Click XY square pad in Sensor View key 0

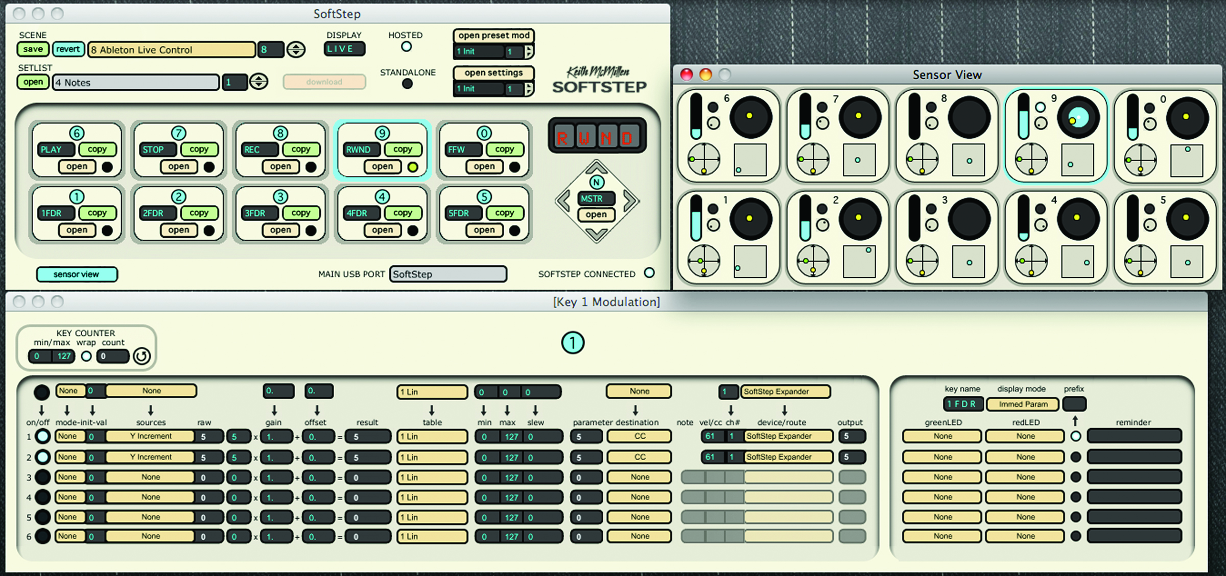1186,160
